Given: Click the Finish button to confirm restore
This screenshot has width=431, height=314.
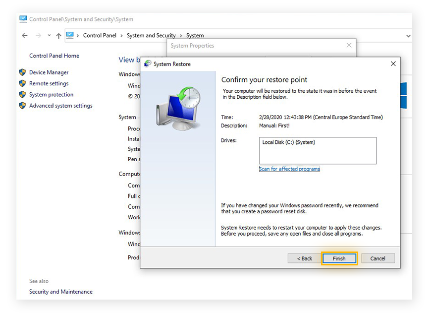Looking at the screenshot, I should click(339, 258).
